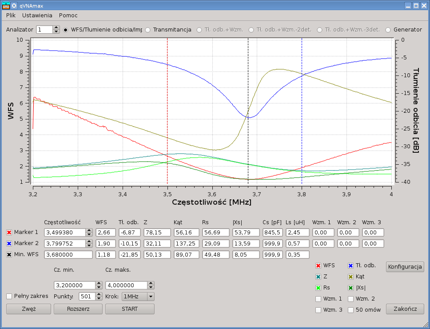Increase Punkty count with up arrow
Image resolution: width=430 pixels, height=329 pixels.
coord(99,294)
